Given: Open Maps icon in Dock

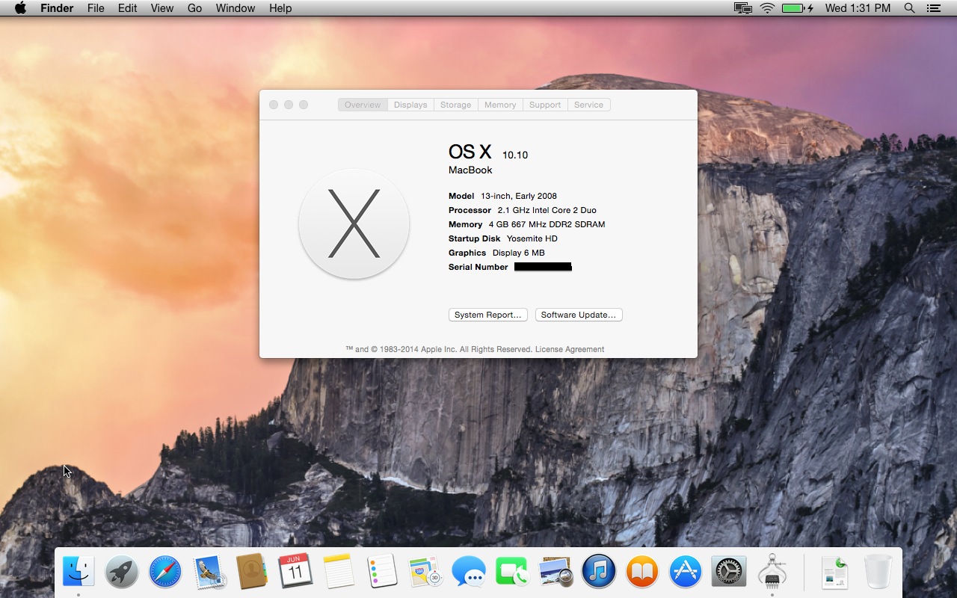Looking at the screenshot, I should point(425,572).
